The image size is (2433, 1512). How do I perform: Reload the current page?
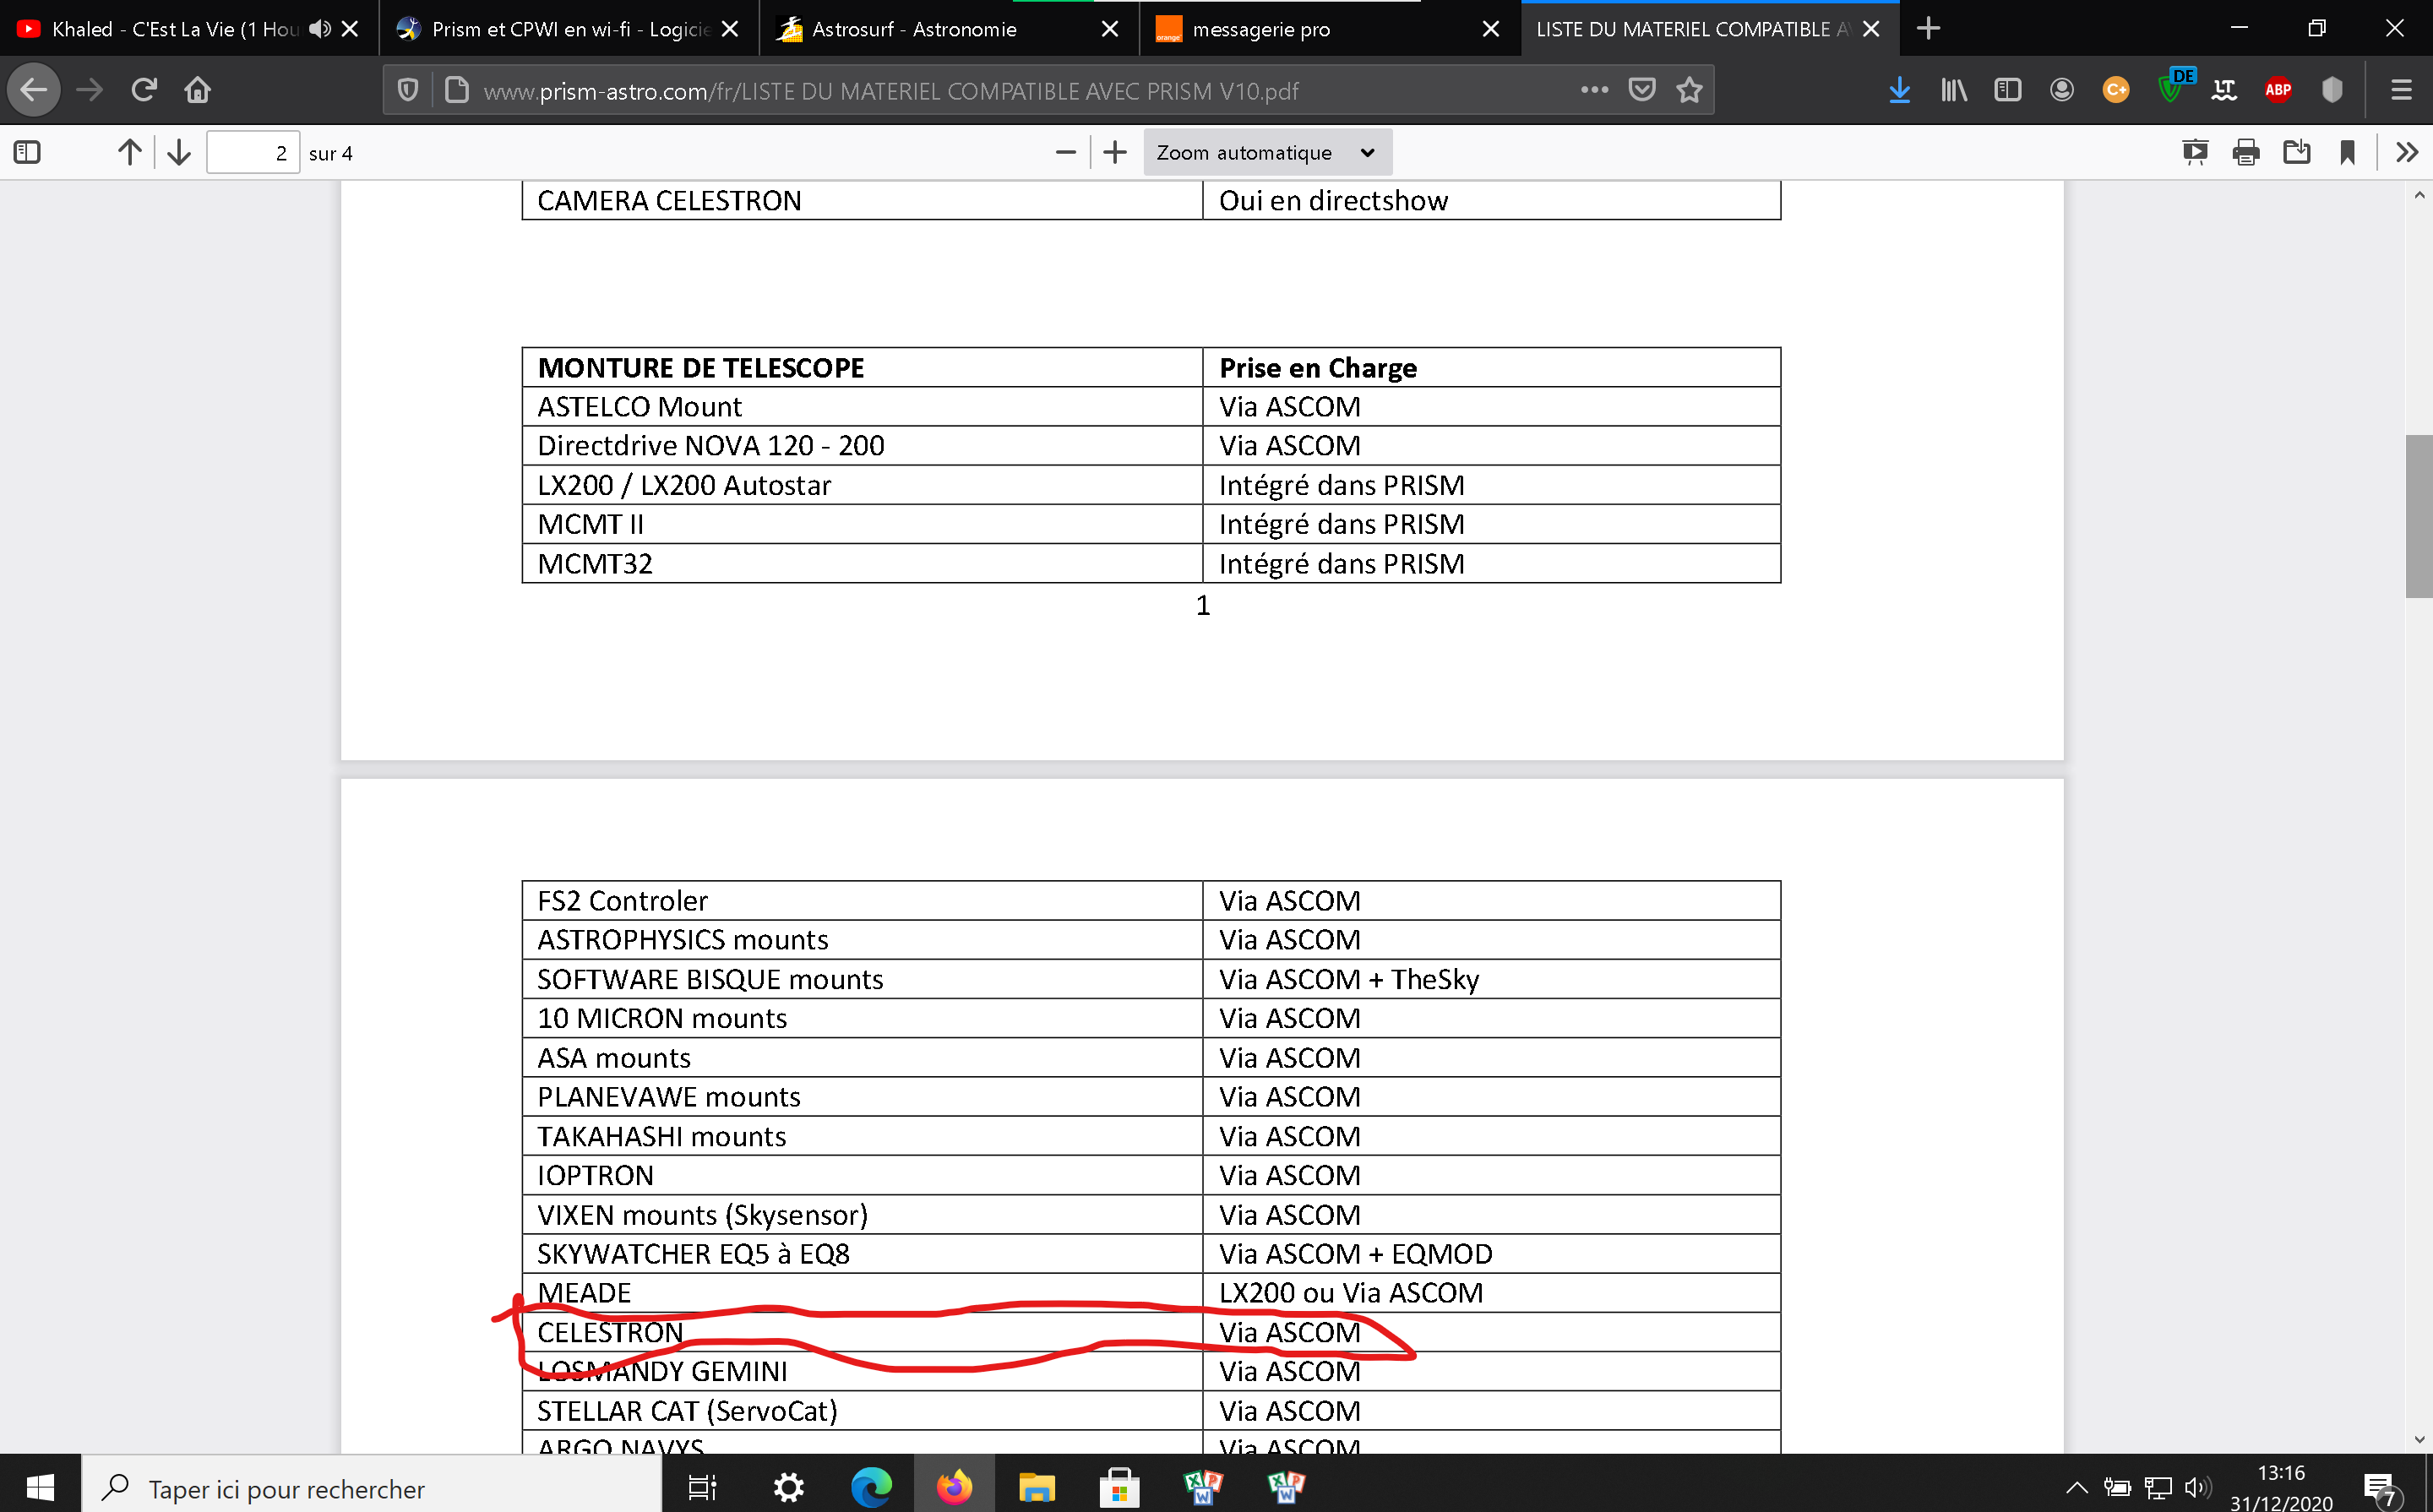coord(144,90)
